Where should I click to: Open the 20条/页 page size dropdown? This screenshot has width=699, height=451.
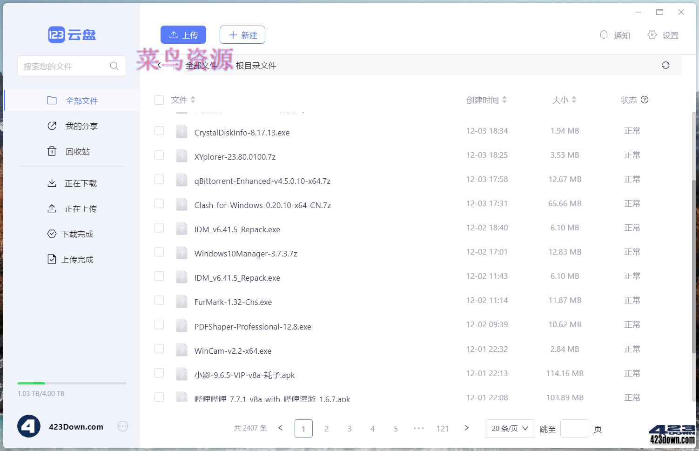510,428
